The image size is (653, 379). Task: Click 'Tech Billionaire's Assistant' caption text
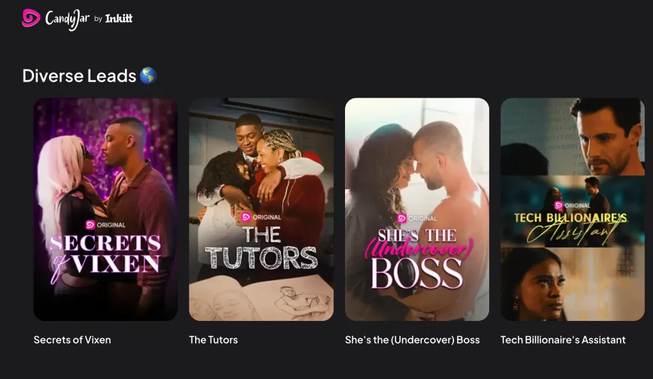coord(563,340)
